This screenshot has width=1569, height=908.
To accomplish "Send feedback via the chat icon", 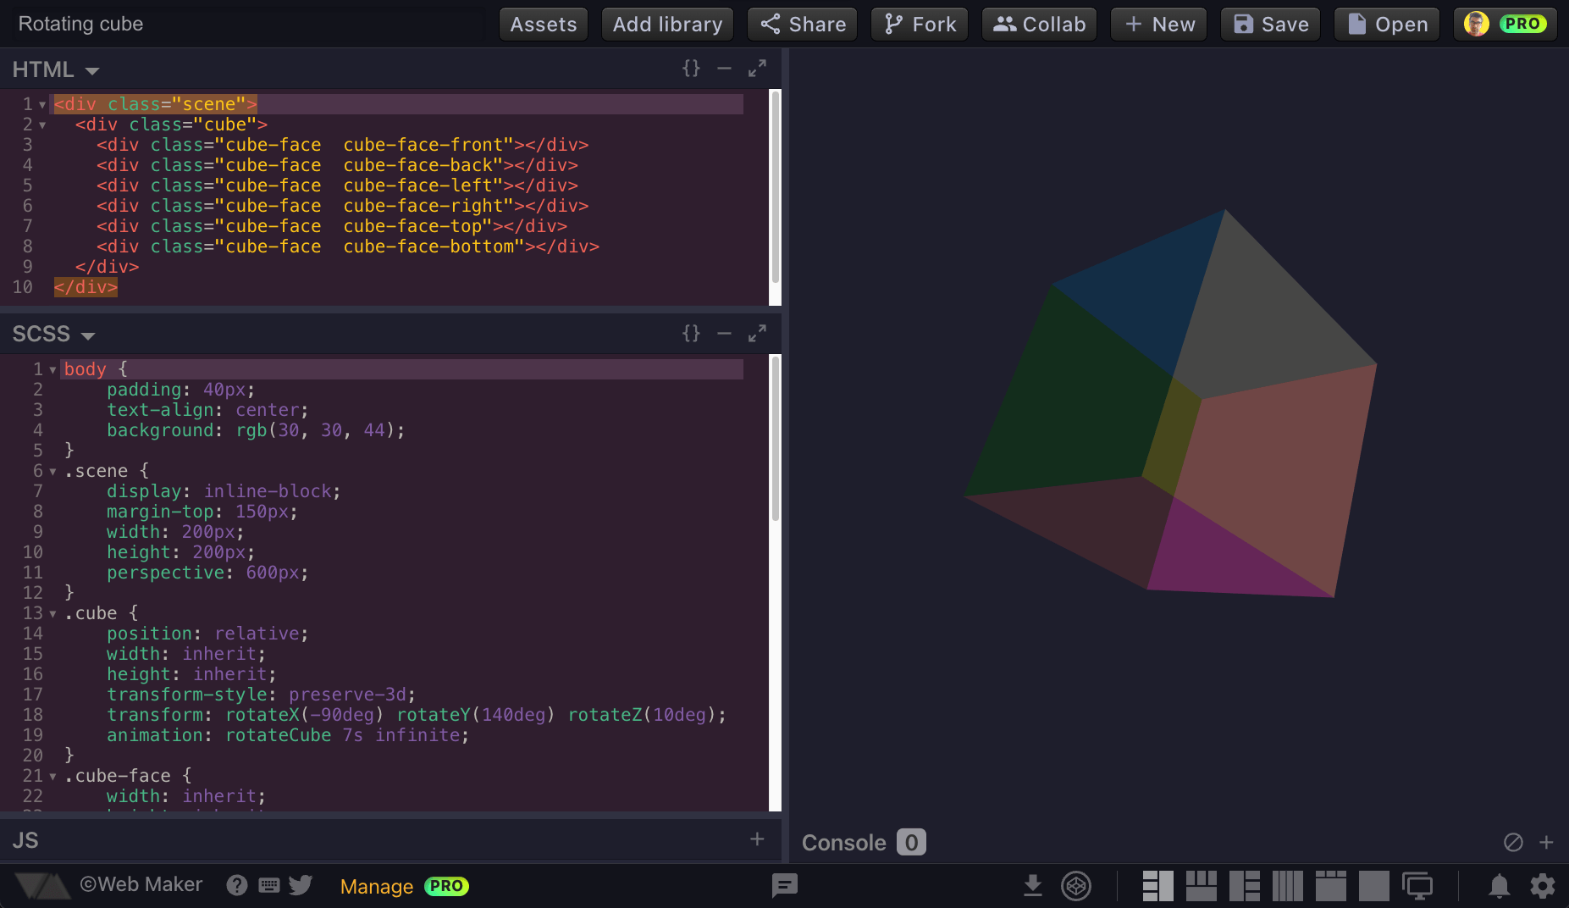I will tap(785, 886).
